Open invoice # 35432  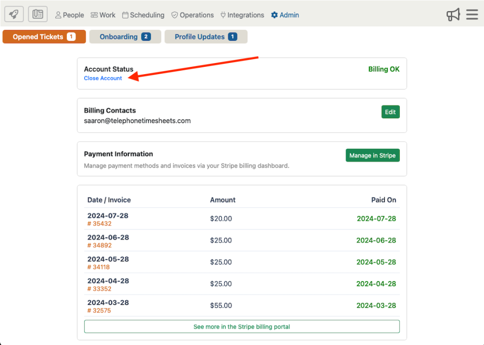(x=99, y=224)
